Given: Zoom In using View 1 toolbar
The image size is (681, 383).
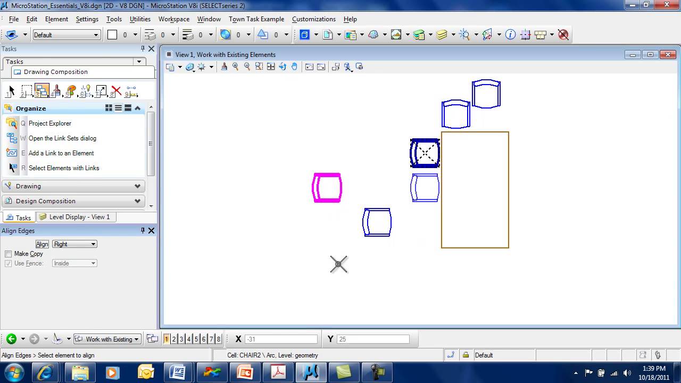Looking at the screenshot, I should pos(235,66).
